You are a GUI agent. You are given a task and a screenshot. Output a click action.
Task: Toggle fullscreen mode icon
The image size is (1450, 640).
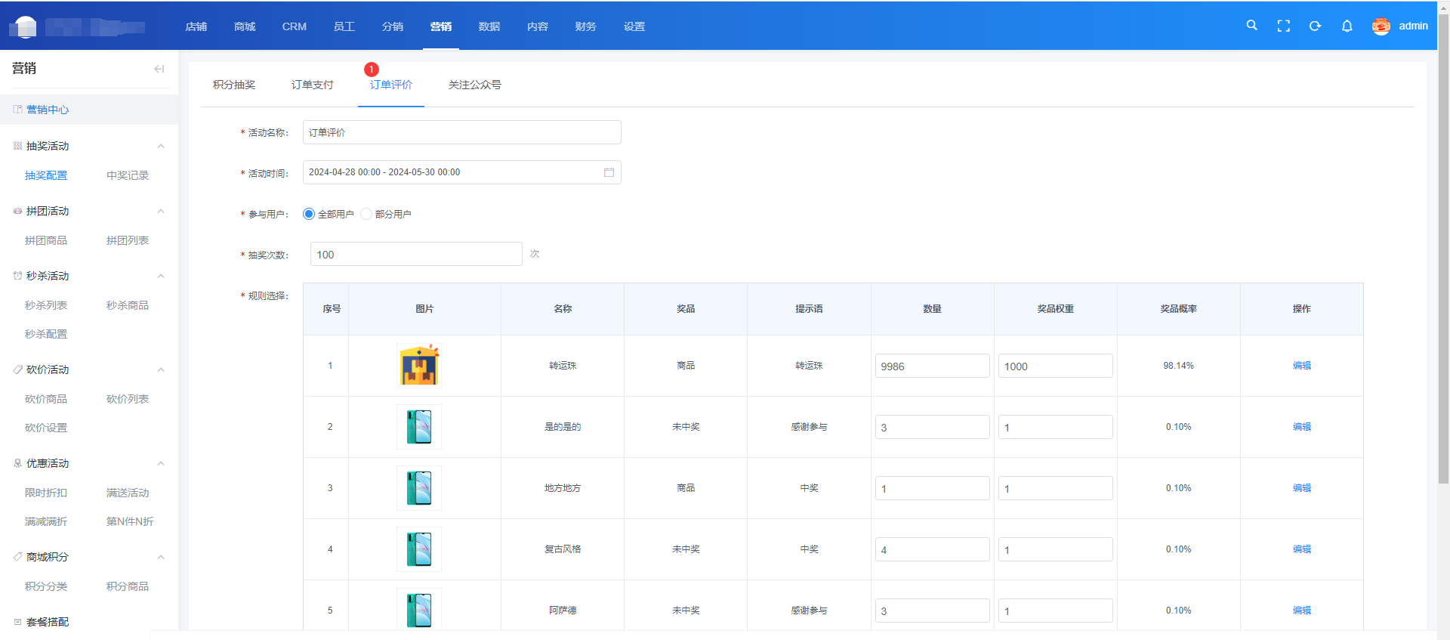1284,26
